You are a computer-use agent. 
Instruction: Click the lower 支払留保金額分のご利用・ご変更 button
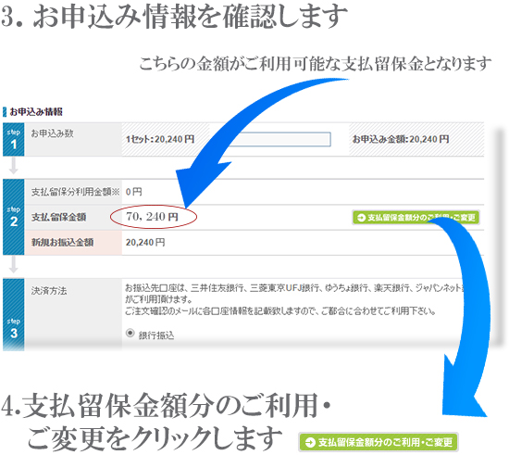coord(379,442)
